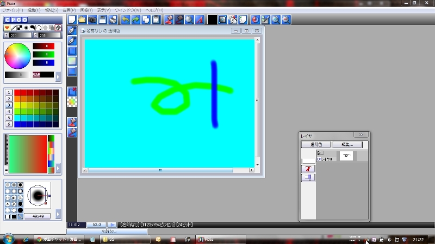This screenshot has height=244, width=435.
Task: Click the rainbow gradient circle icon
Action: tap(72, 102)
